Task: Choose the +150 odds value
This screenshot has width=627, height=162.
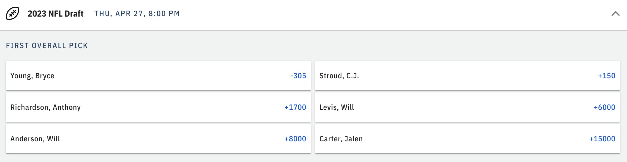Action: click(606, 76)
